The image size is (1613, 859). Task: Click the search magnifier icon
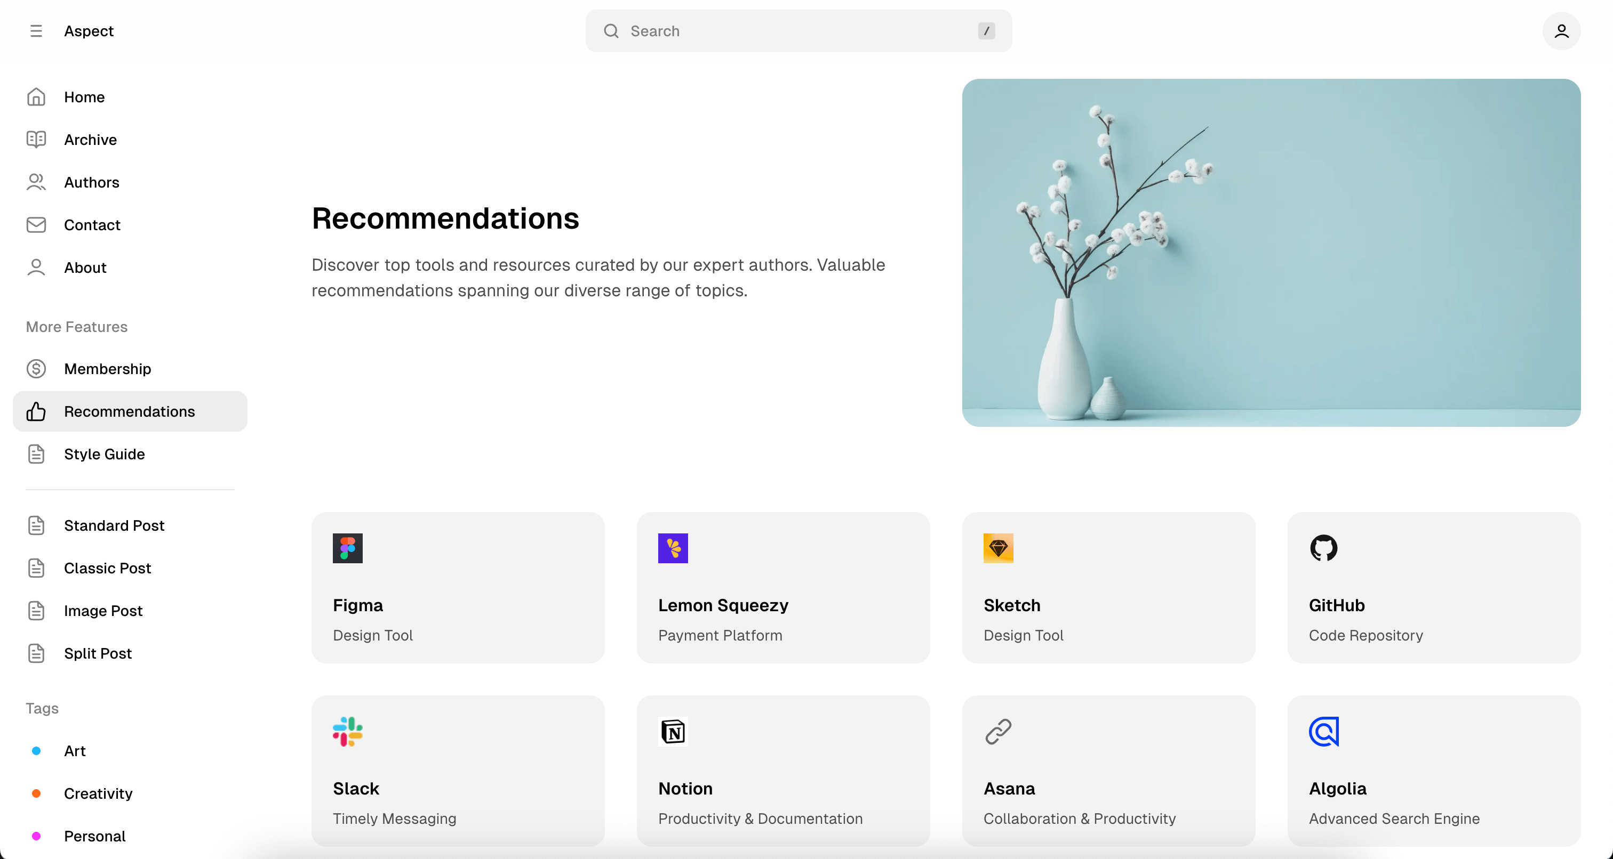pyautogui.click(x=611, y=31)
